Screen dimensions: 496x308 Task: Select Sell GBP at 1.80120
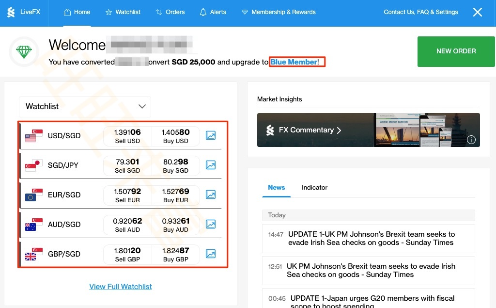tap(127, 255)
